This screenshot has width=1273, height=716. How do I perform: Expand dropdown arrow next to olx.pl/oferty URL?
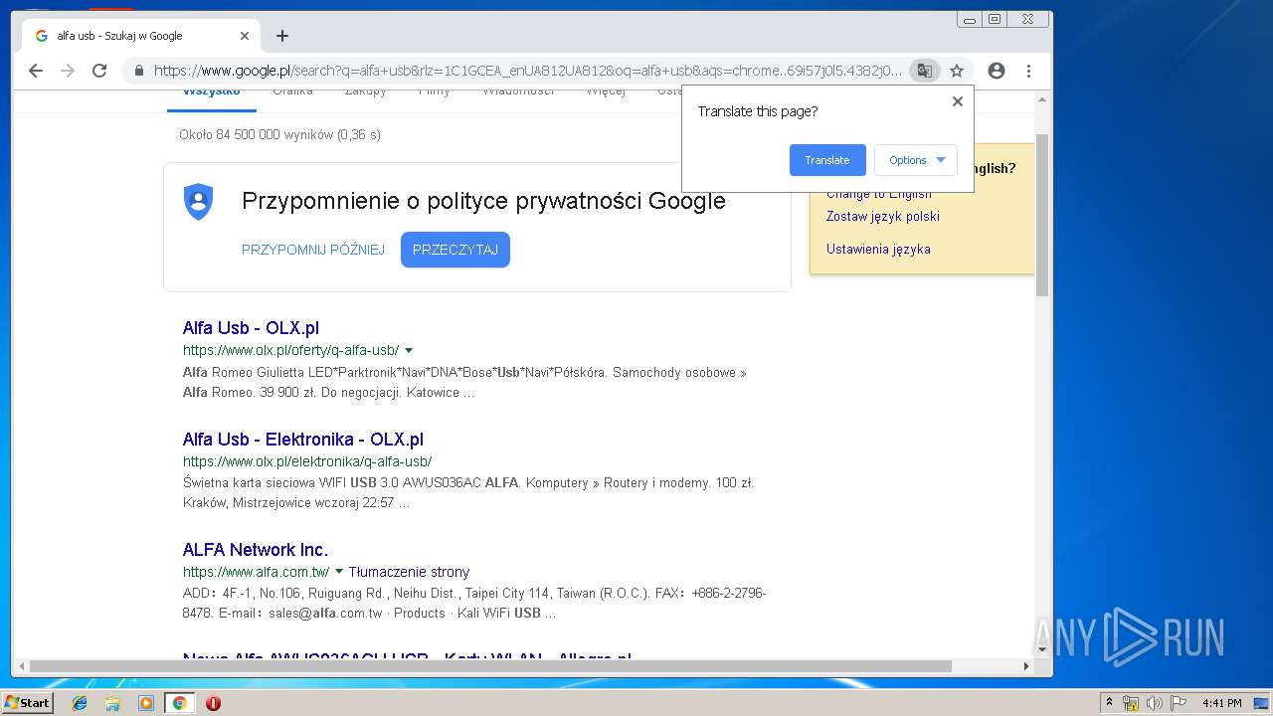(409, 351)
